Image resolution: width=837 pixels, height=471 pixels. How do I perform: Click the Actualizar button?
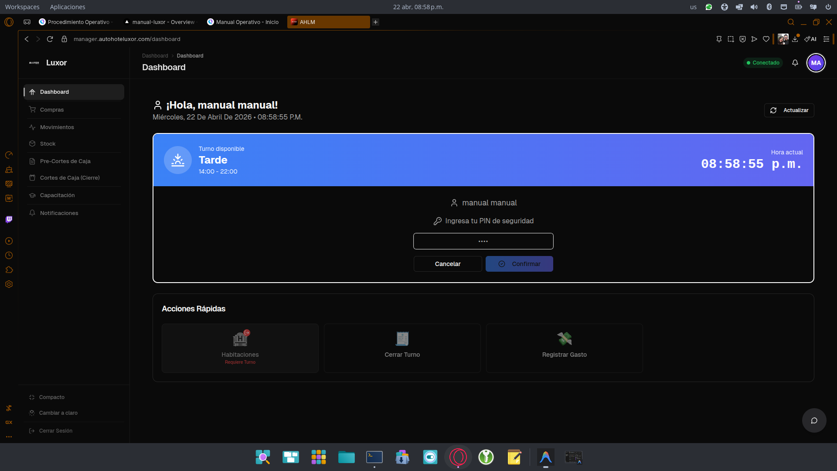(789, 110)
